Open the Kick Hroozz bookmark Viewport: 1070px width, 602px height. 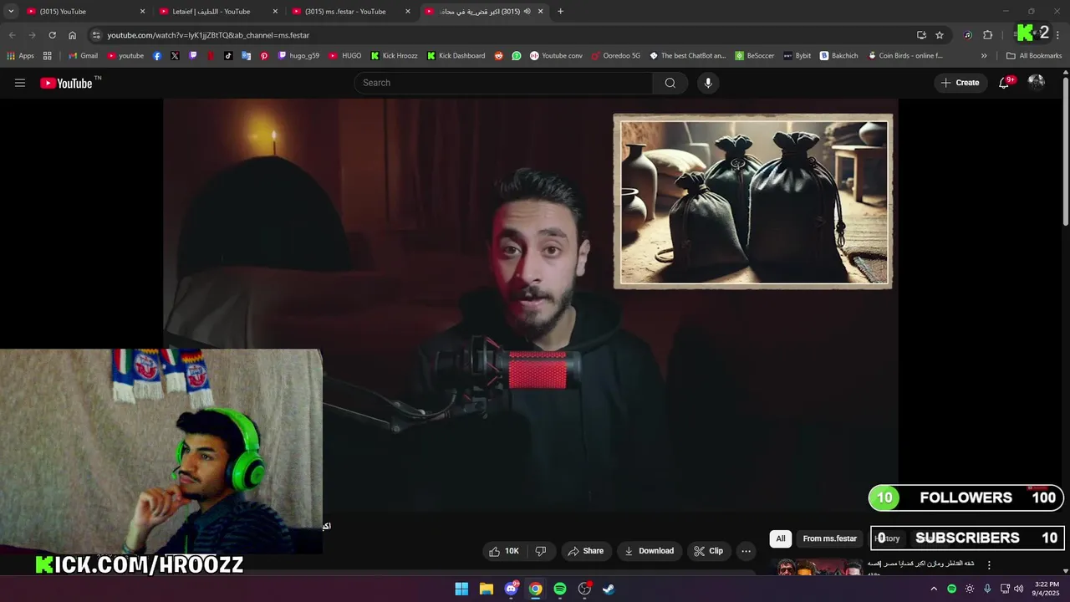(x=394, y=56)
